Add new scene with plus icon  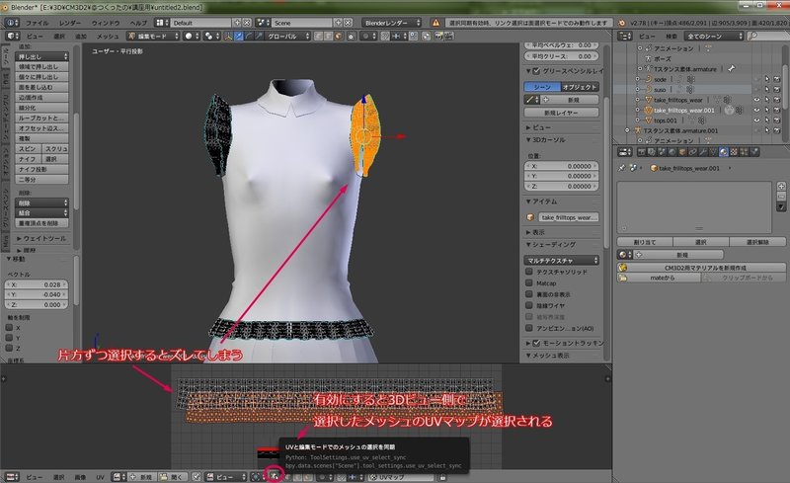point(338,23)
